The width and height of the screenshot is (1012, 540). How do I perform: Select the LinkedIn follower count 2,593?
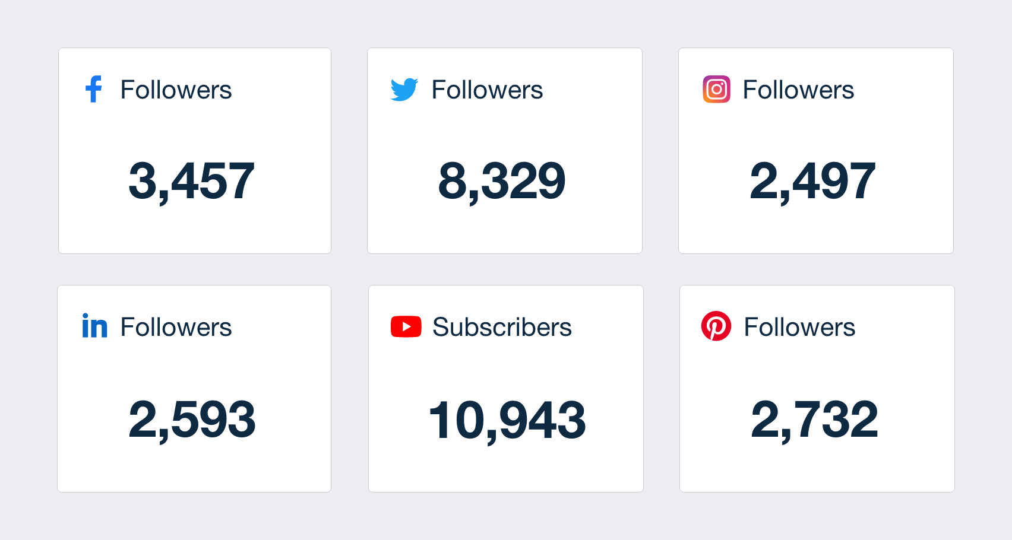coord(192,420)
